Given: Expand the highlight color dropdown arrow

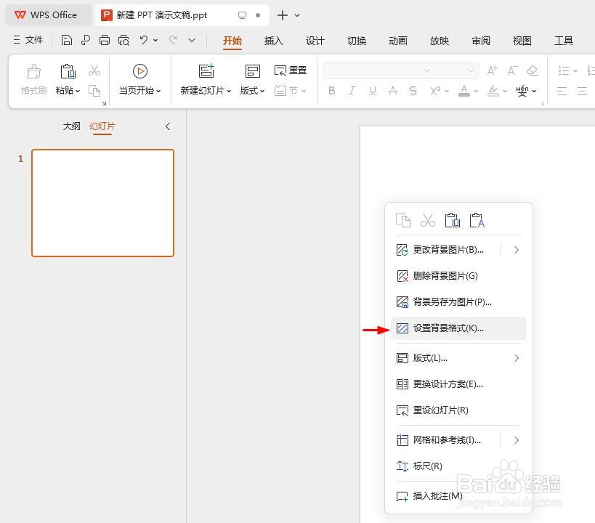Looking at the screenshot, I should [505, 91].
